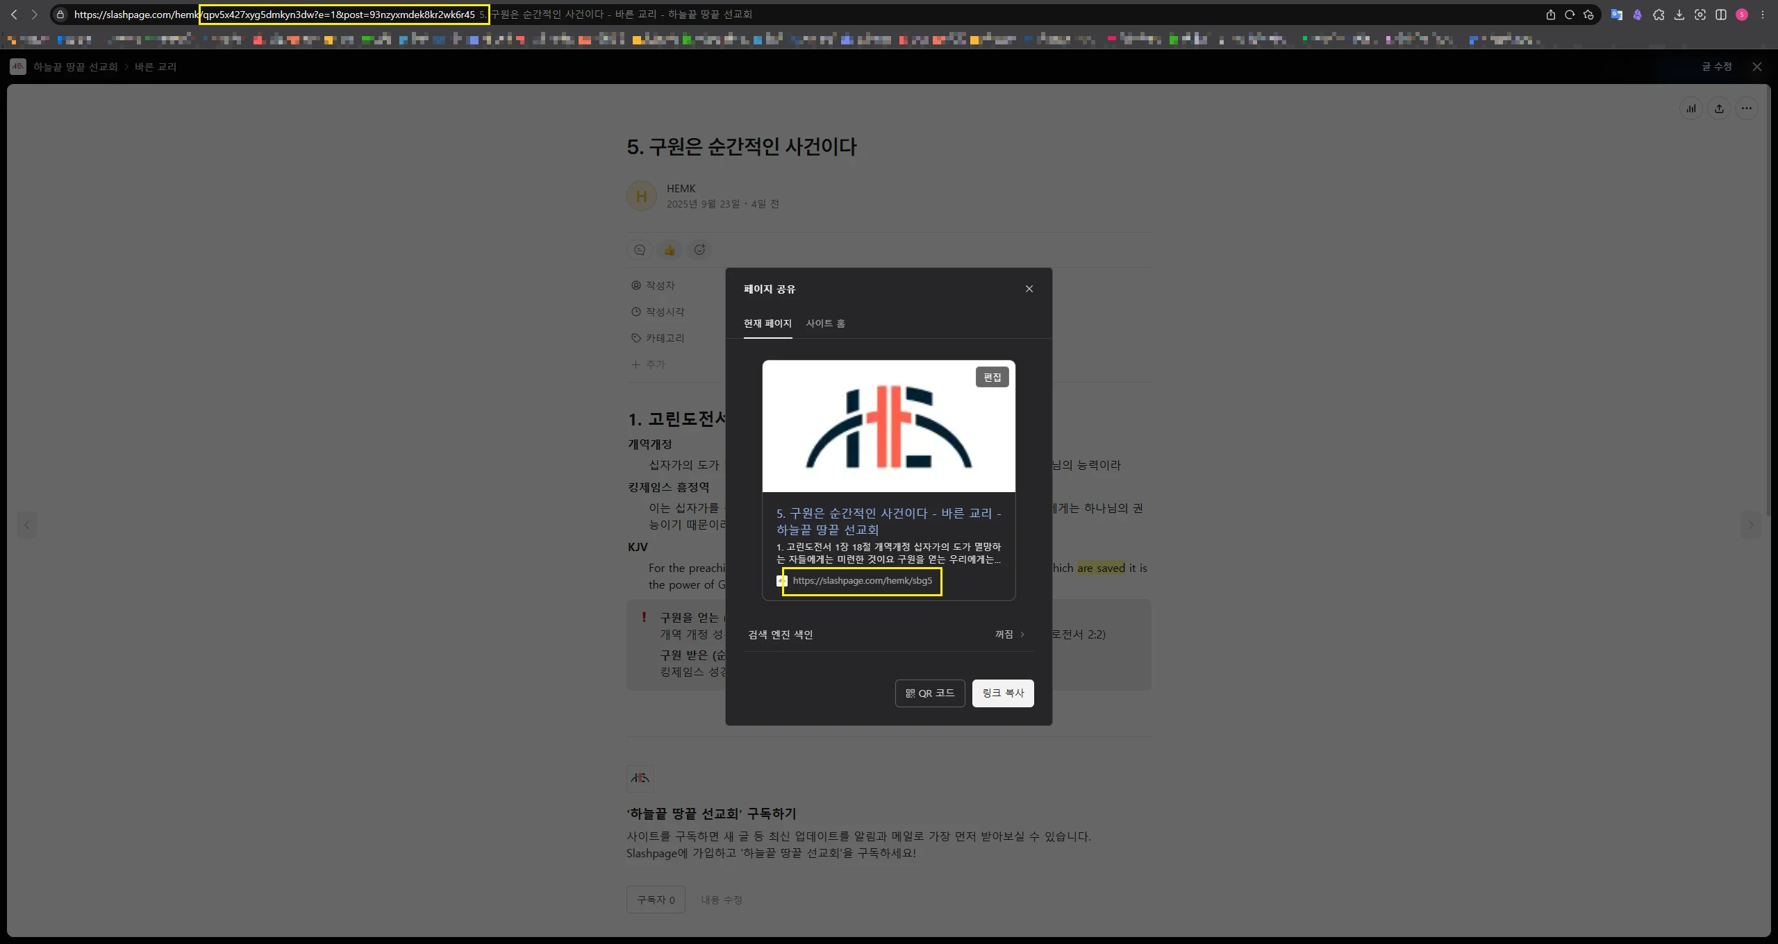Click the Obsidian purple extension icon
The height and width of the screenshot is (944, 1778).
(1637, 15)
